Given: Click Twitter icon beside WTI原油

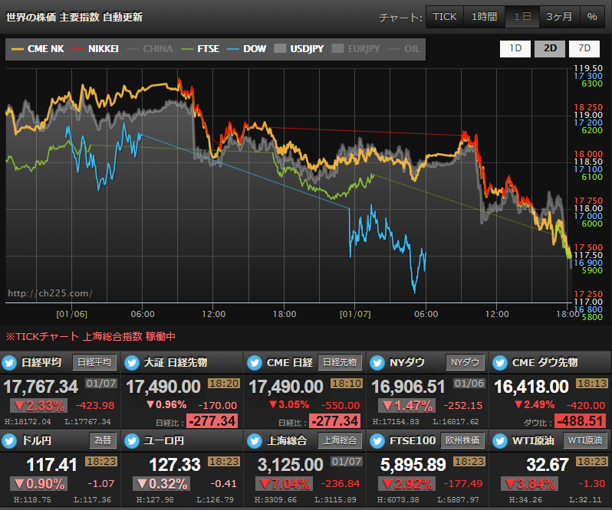Looking at the screenshot, I should coord(500,440).
